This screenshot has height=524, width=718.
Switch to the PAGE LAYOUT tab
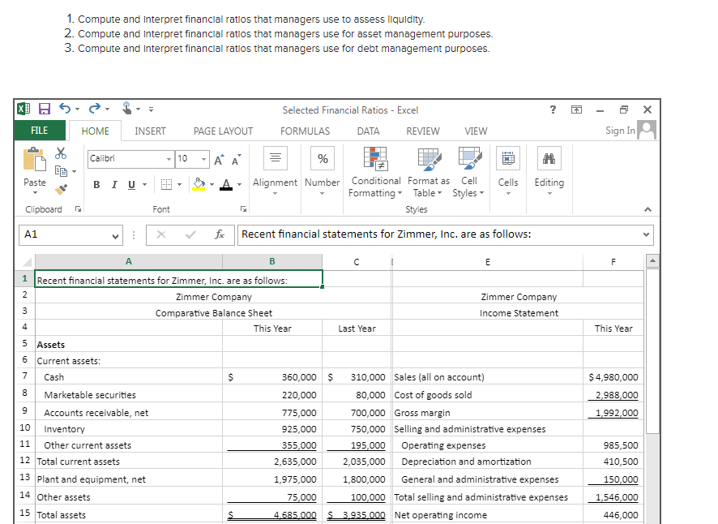coord(223,131)
